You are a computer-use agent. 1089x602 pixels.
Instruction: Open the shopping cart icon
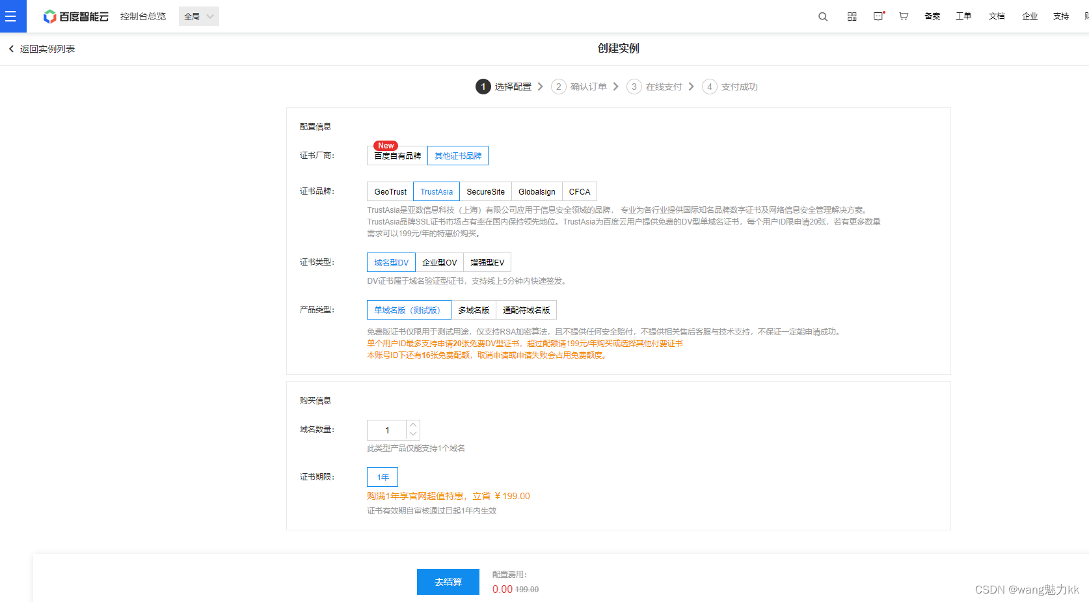point(904,16)
